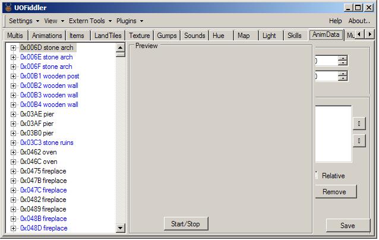Viewport: 379px width, 240px height.
Task: Switch to the Animations tab
Action: click(47, 36)
